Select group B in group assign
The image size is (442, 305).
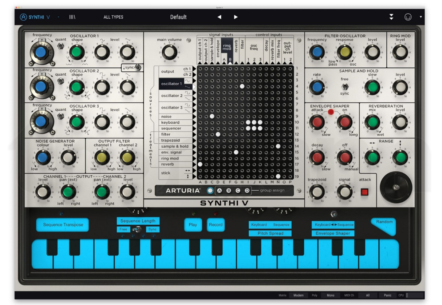click(229, 190)
